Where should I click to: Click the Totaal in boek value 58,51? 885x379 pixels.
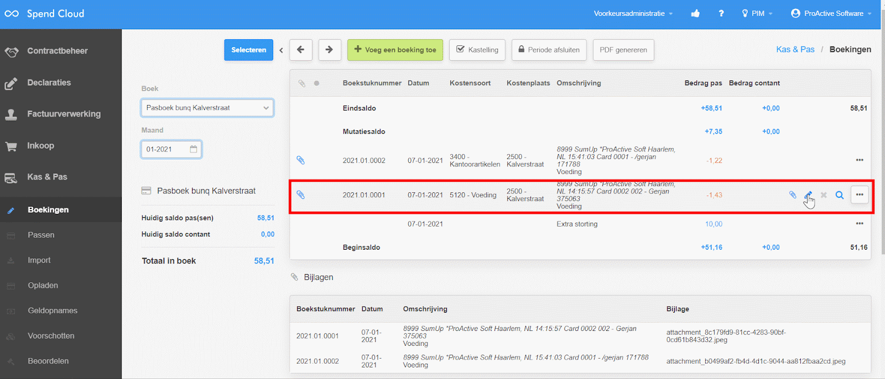264,261
